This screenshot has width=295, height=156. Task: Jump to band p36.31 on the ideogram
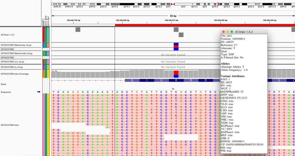click(x=57, y=6)
